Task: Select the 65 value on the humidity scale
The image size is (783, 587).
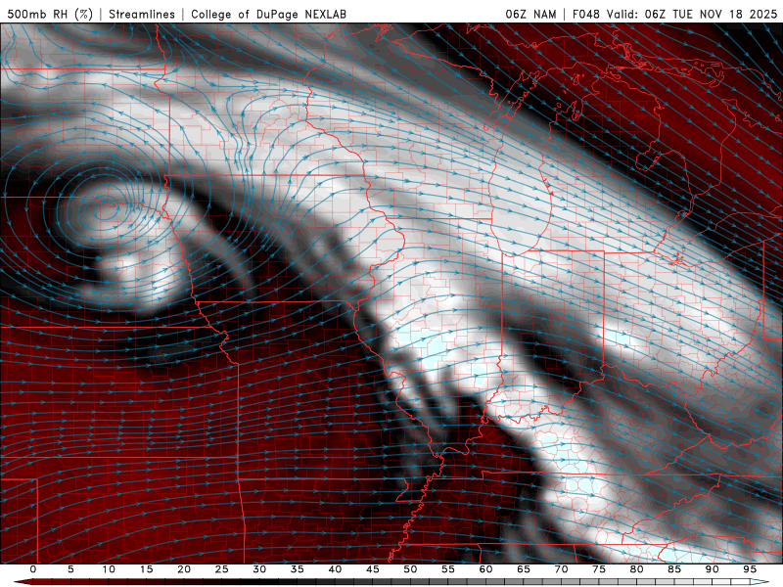Action: coord(524,569)
